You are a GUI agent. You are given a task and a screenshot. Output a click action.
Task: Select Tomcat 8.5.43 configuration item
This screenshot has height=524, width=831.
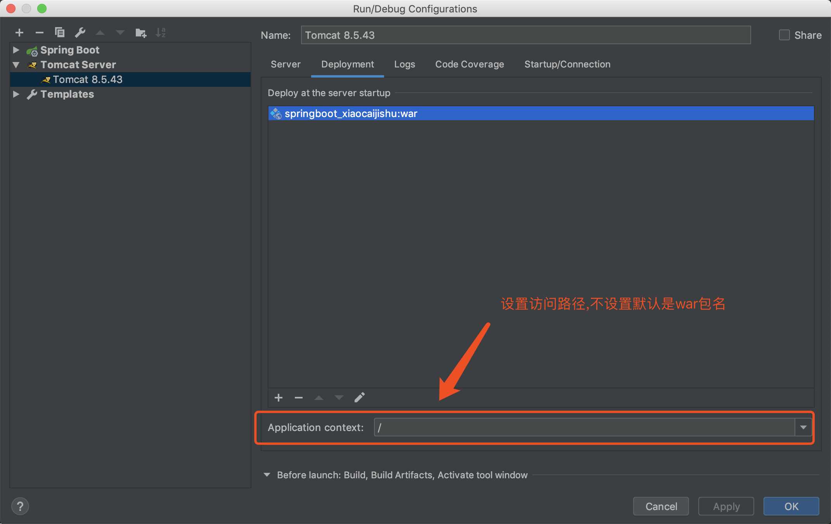87,79
